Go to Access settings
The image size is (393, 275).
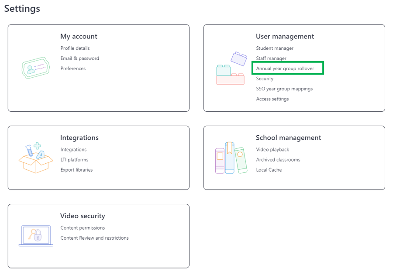[272, 99]
